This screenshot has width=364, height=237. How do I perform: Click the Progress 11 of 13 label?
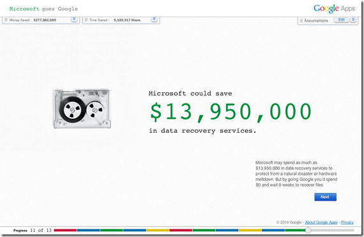pos(33,230)
